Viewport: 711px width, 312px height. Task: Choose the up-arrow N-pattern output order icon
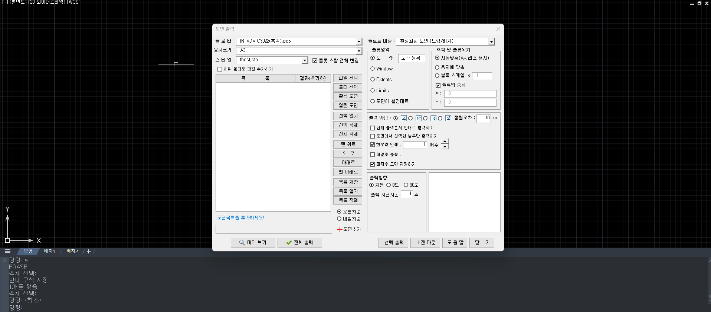tap(419, 118)
